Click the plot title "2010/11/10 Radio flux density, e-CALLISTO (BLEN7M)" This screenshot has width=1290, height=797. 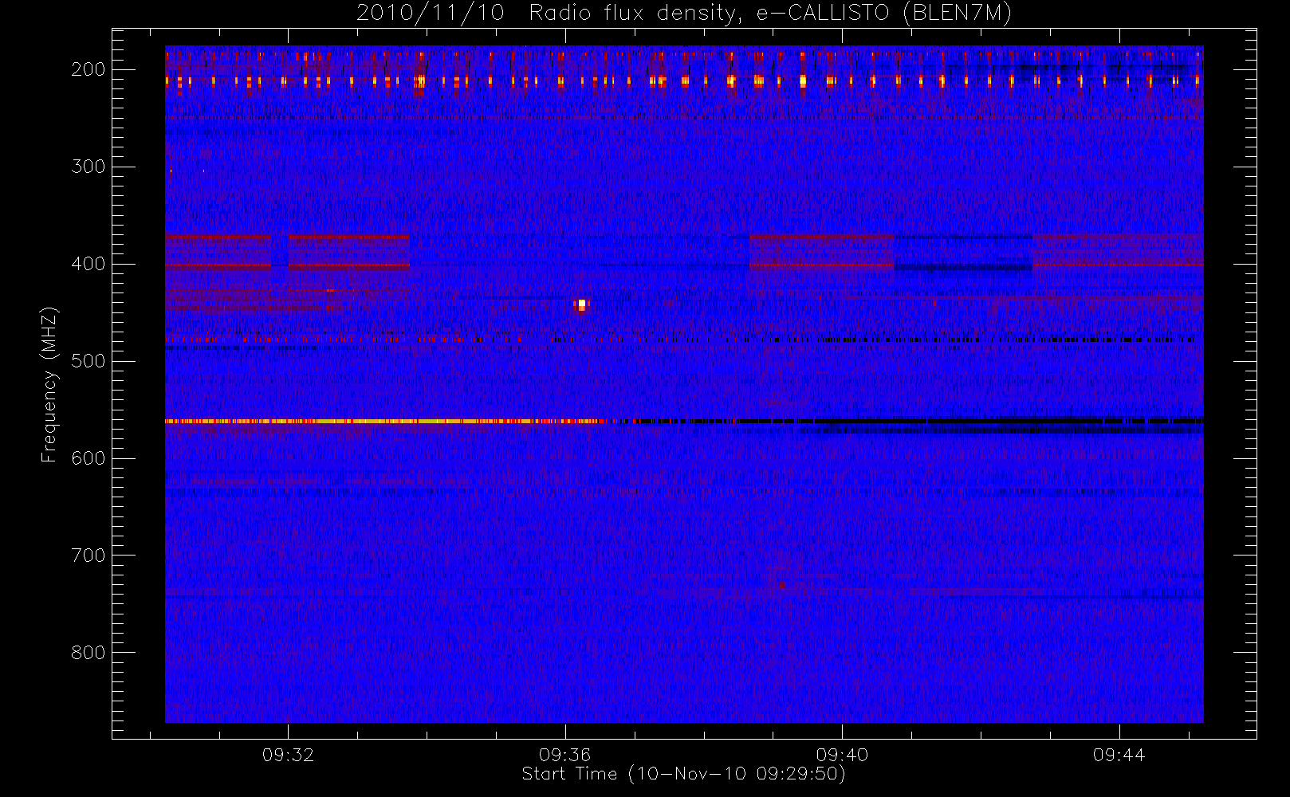pos(684,13)
